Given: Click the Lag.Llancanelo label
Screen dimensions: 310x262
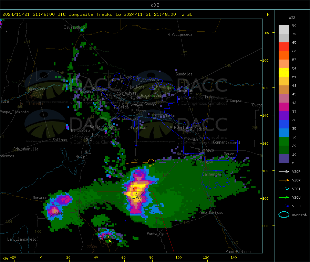Looking at the screenshot, I should click(x=22, y=239).
